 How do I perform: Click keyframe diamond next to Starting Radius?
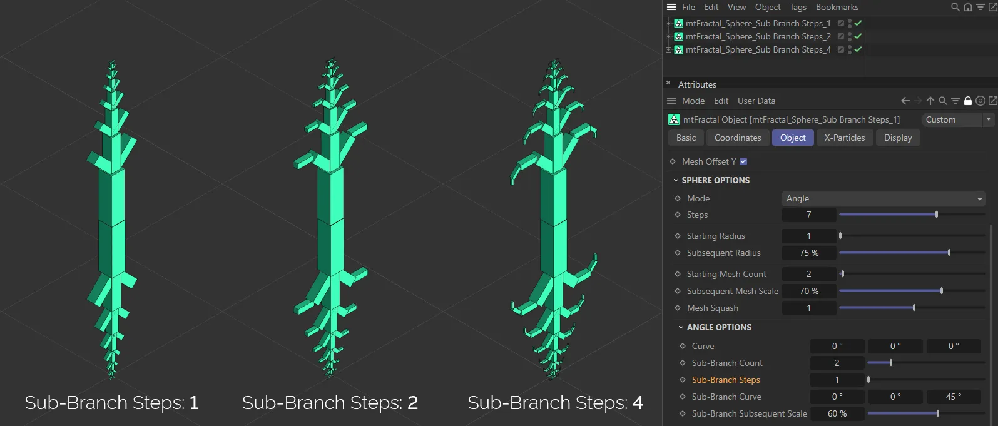678,236
